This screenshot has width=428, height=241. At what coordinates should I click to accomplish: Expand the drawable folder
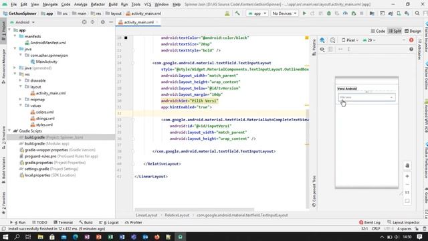(x=21, y=80)
